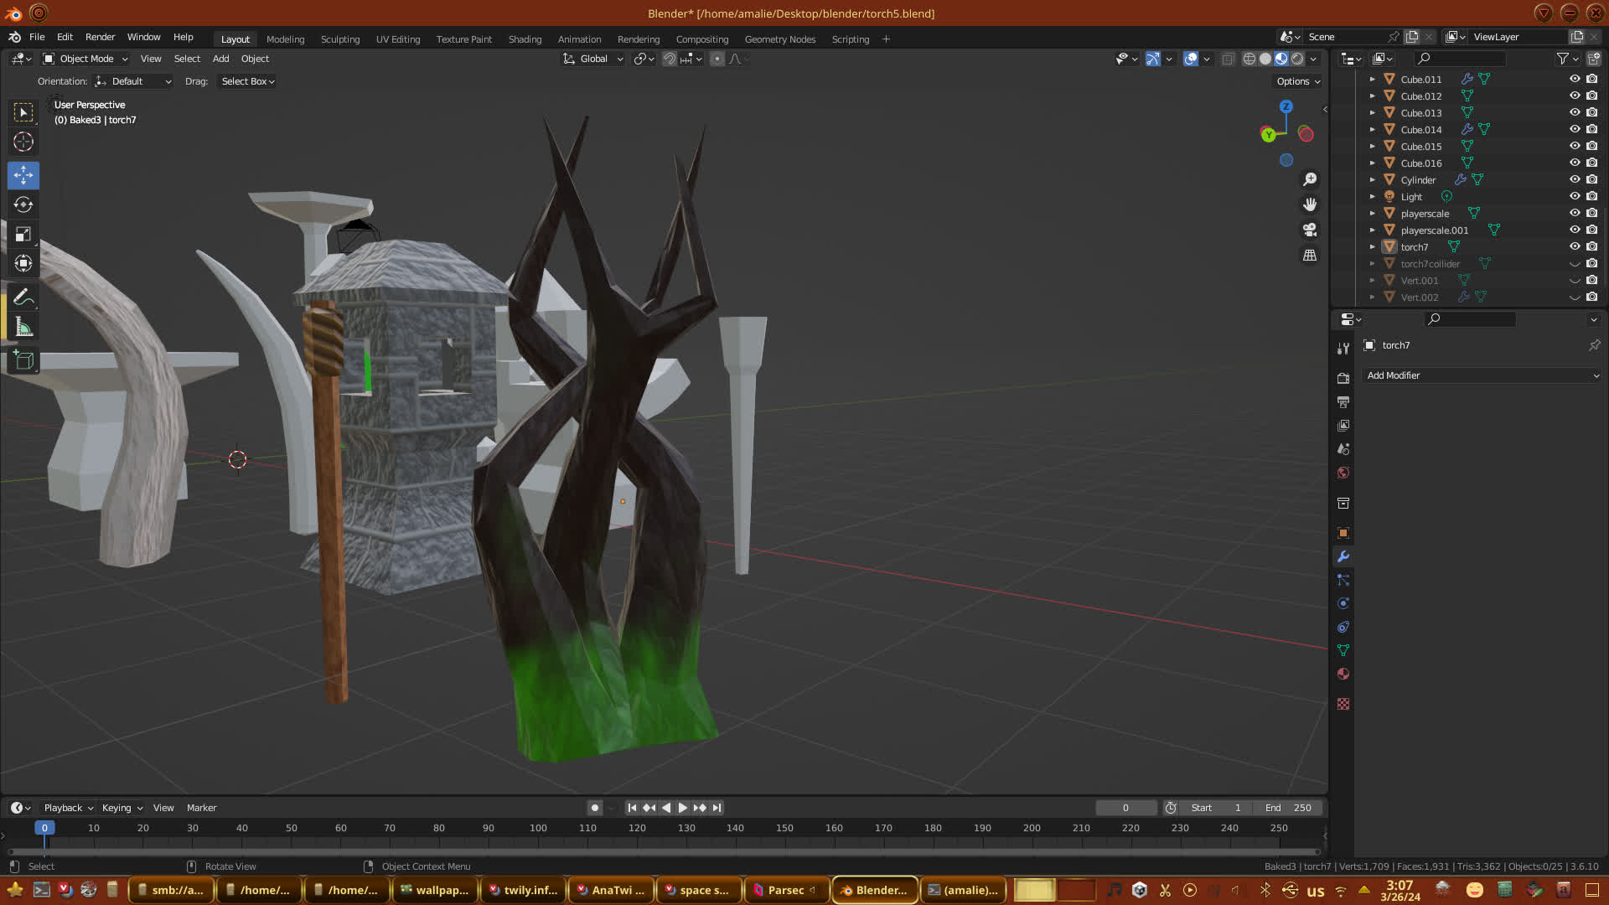This screenshot has height=905, width=1609.
Task: Expand the playerscale outliner item
Action: pos(1372,214)
